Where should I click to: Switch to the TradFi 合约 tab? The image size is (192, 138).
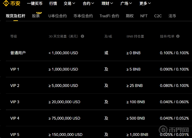click(x=109, y=16)
